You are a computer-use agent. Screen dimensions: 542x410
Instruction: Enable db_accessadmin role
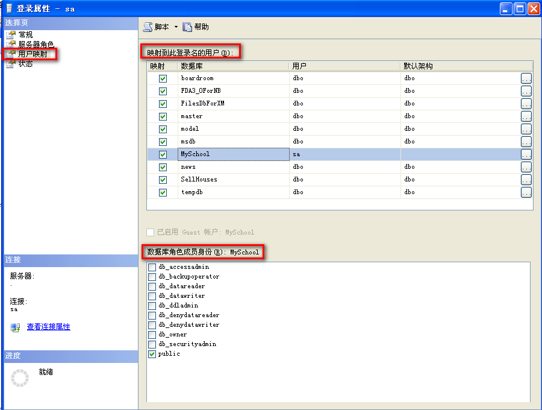[x=152, y=267]
